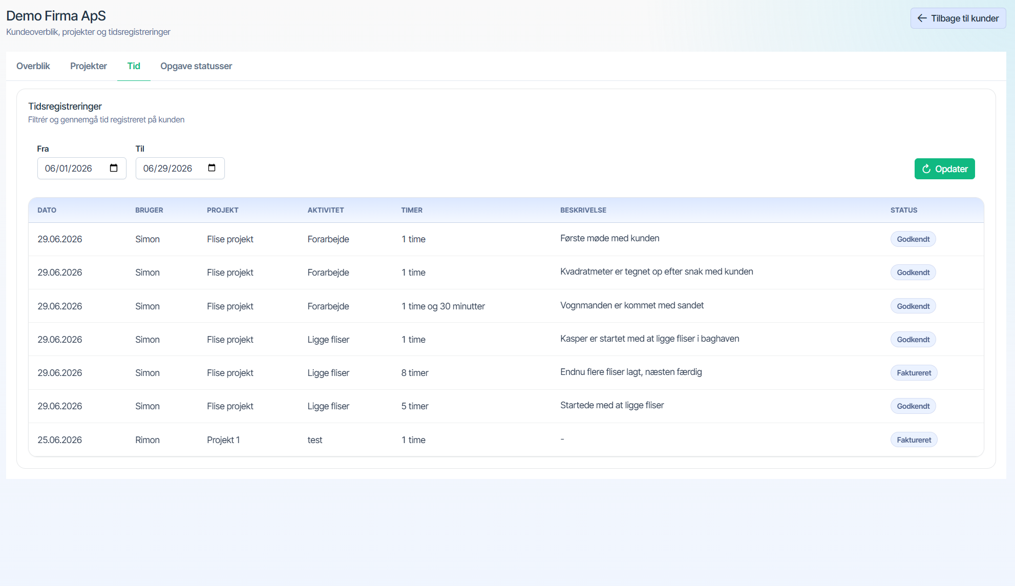Click the 'test' activity cell
Screen dimensions: 1015x586
(315, 440)
